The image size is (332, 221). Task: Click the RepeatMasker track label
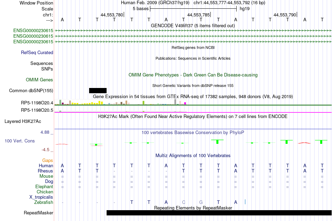pyautogui.click(x=38, y=213)
